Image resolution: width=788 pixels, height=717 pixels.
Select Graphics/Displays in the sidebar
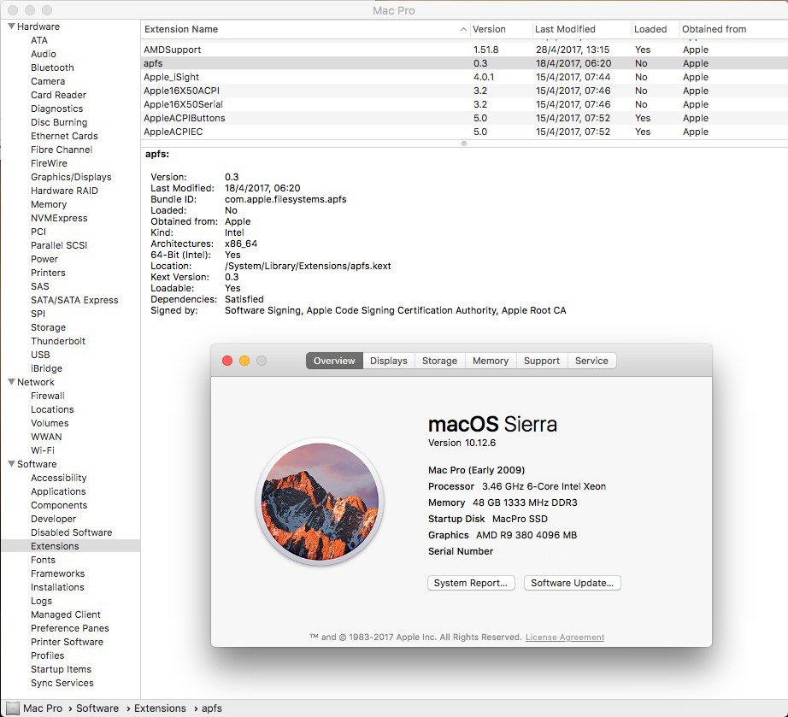[71, 177]
